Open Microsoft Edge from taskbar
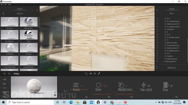Viewport: 188px width, 105px height. tap(71, 102)
